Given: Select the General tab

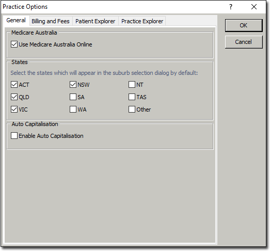Looking at the screenshot, I should (x=16, y=20).
